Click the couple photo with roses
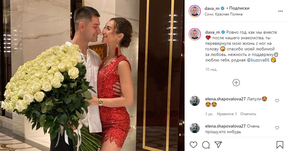This screenshot has height=151, width=287. [92, 75]
